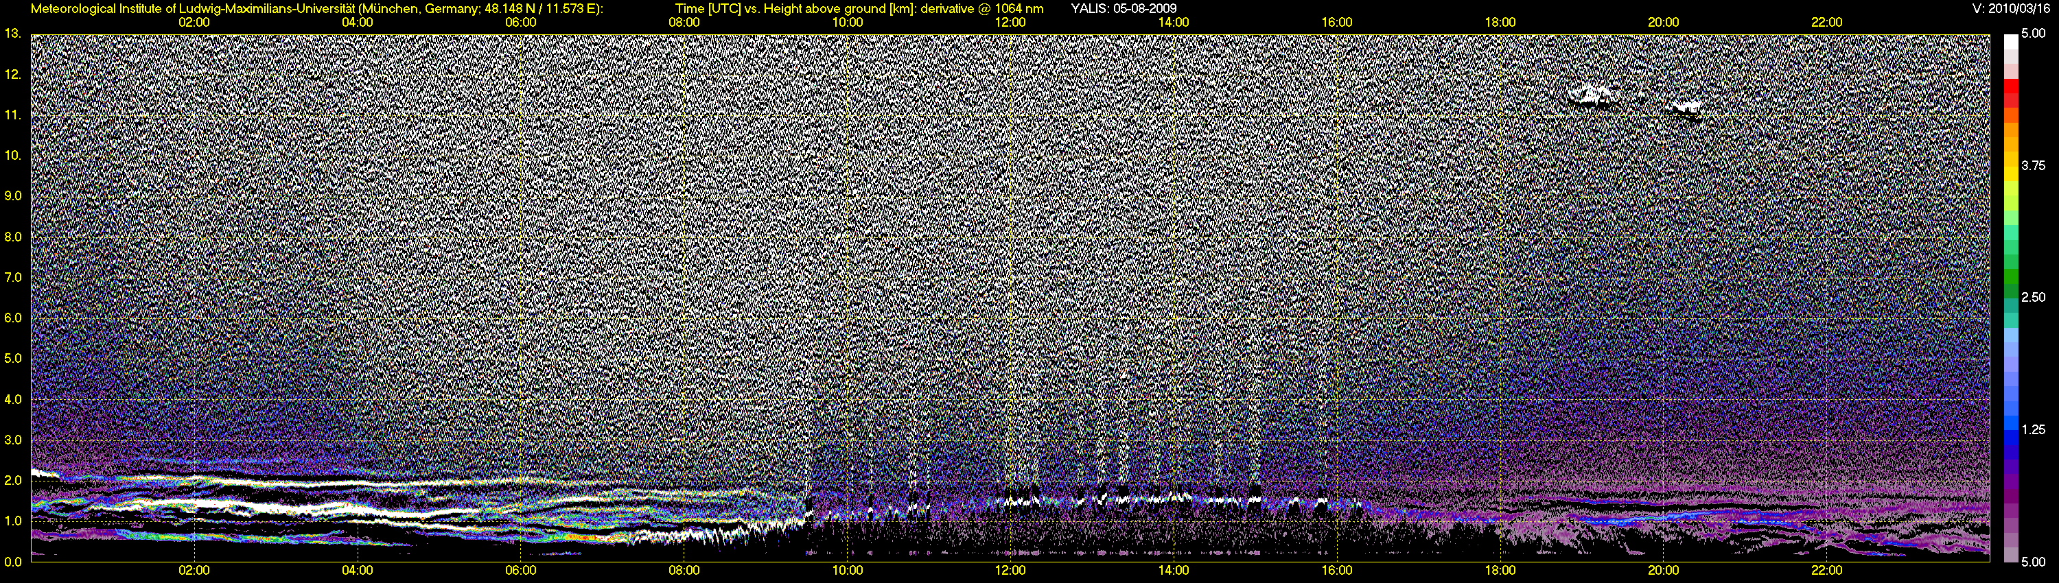Click the high cirrus cloud patch near 19:00
2059x583 pixels.
click(x=1594, y=97)
